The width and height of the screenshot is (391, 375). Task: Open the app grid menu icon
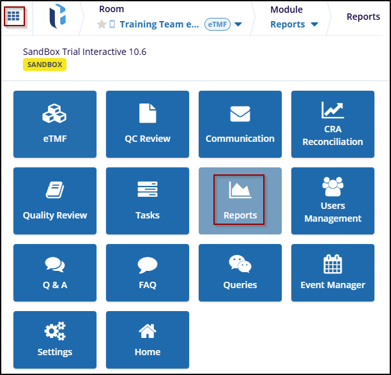coord(14,16)
